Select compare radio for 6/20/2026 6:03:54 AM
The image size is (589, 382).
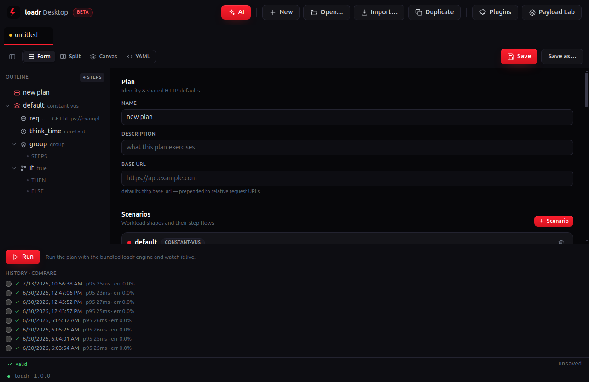tap(8, 348)
